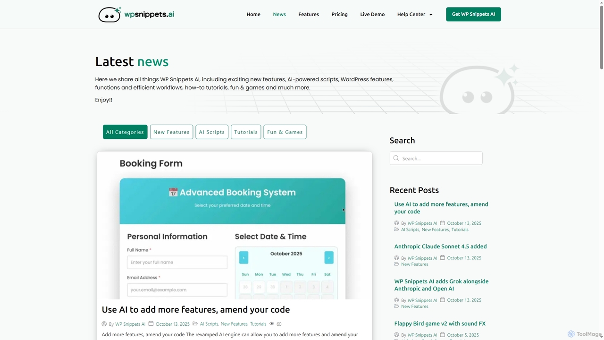Filter posts by Tutorials
Screen dimensions: 604x340
[246, 132]
